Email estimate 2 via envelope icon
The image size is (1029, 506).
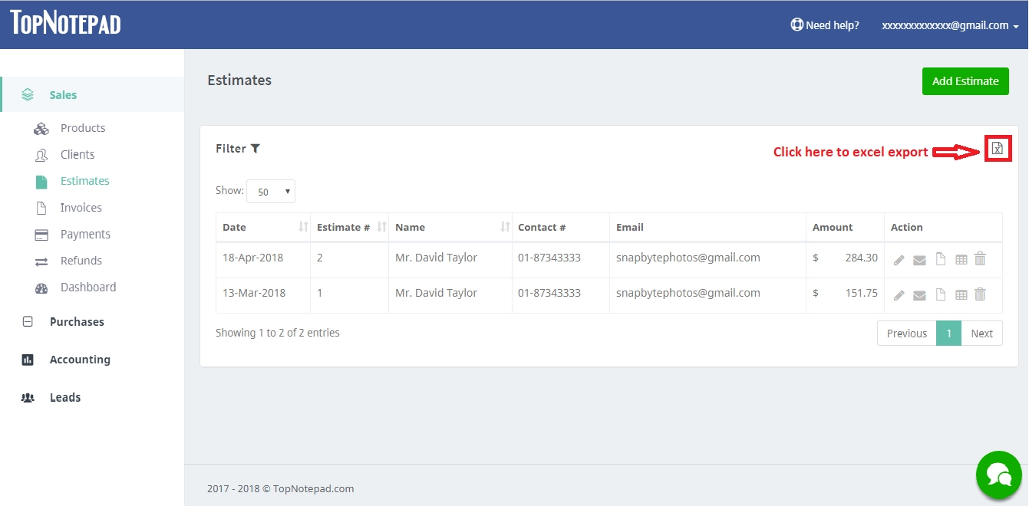[919, 260]
